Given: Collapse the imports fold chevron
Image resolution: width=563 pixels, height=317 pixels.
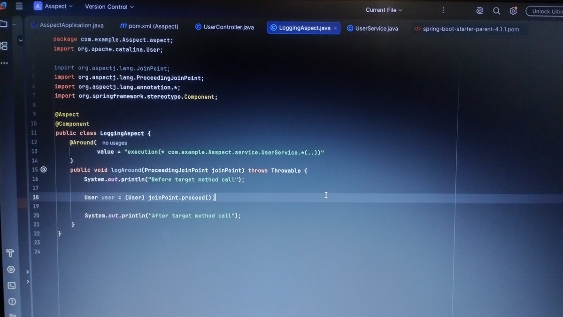Looking at the screenshot, I should coord(21,40).
